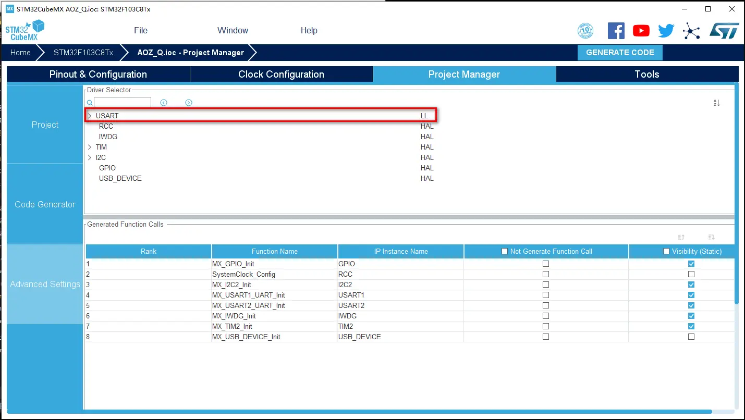
Task: Click the 10 years anniversary badge icon
Action: click(585, 31)
